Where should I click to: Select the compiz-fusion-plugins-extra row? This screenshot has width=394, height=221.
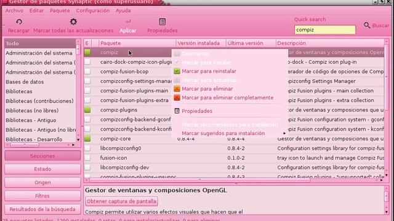click(234, 100)
